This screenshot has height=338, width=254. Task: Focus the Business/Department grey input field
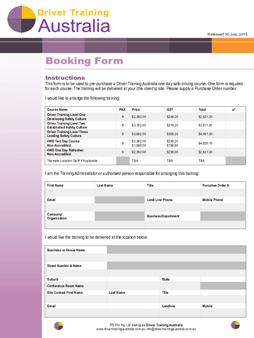[x=223, y=216]
